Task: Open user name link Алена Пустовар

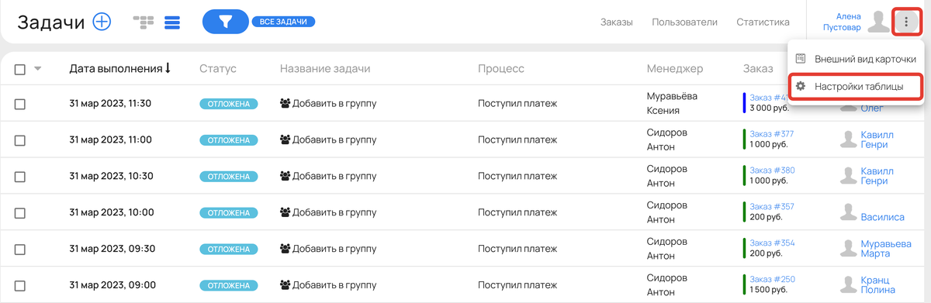Action: (842, 22)
